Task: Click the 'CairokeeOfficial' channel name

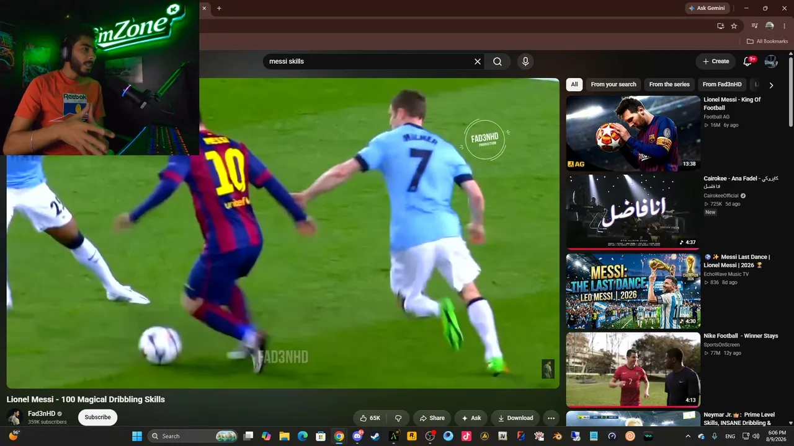Action: coord(721,196)
